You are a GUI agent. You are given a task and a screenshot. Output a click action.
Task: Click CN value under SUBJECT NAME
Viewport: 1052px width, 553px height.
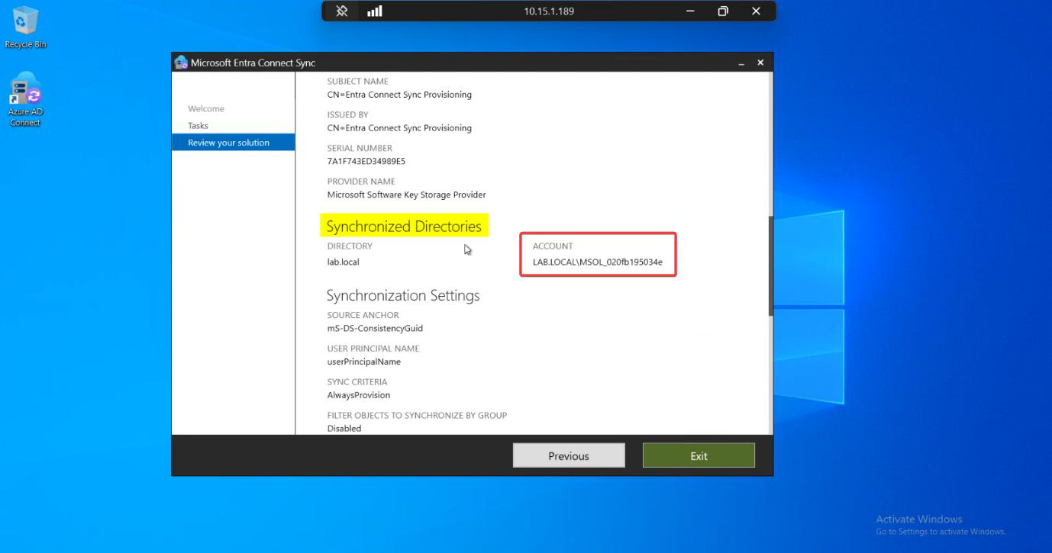click(x=399, y=95)
